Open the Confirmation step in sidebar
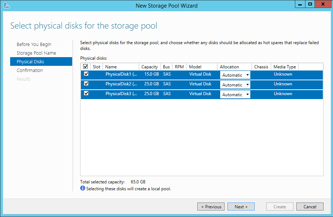333x217 pixels. coord(30,70)
